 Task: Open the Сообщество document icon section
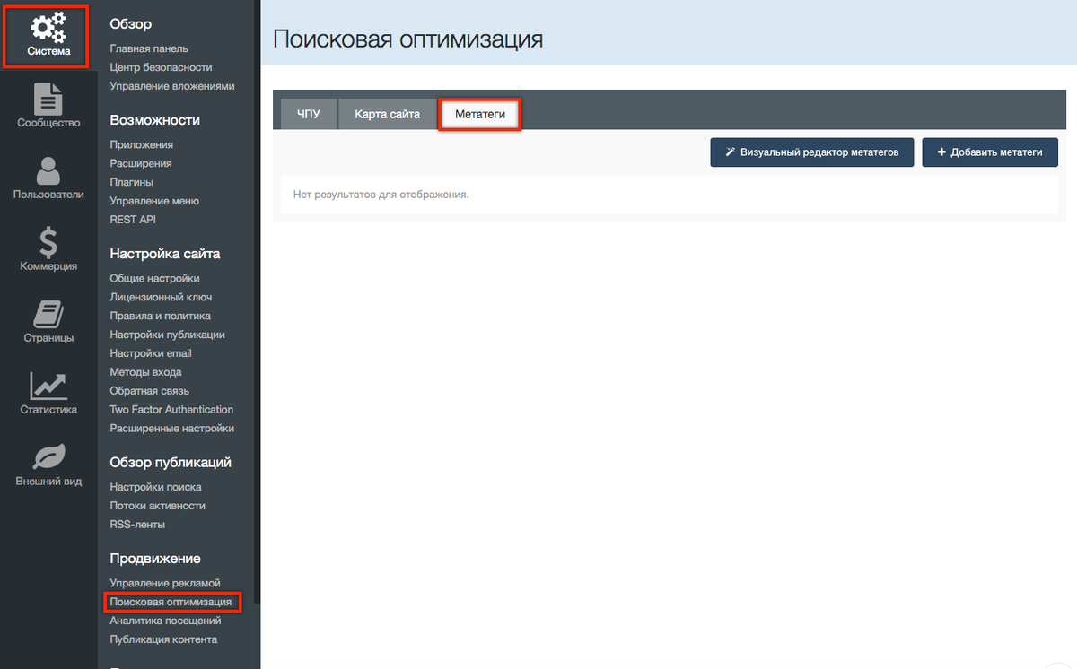click(x=48, y=107)
